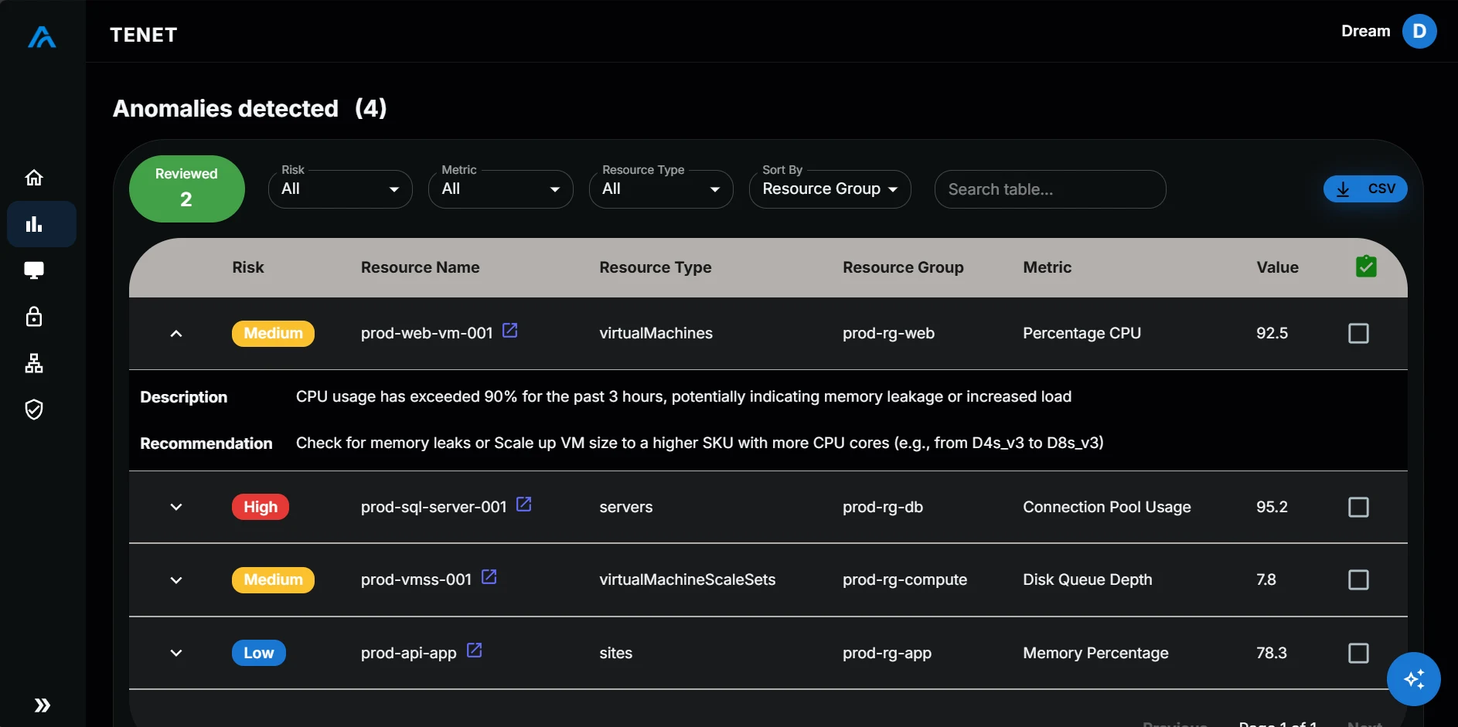The width and height of the screenshot is (1458, 727).
Task: Open the Metric filter dropdown
Action: pyautogui.click(x=500, y=189)
